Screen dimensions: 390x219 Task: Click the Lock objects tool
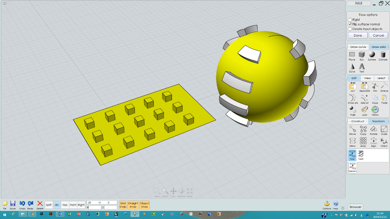(x=364, y=111)
